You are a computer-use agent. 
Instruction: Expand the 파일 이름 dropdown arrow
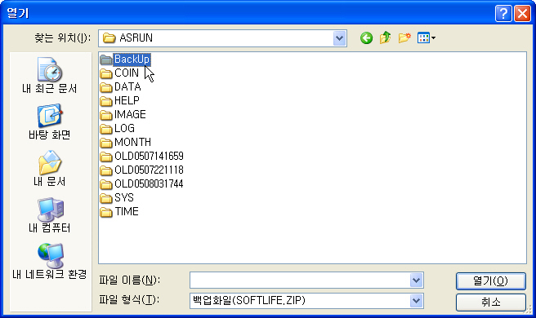pos(416,280)
